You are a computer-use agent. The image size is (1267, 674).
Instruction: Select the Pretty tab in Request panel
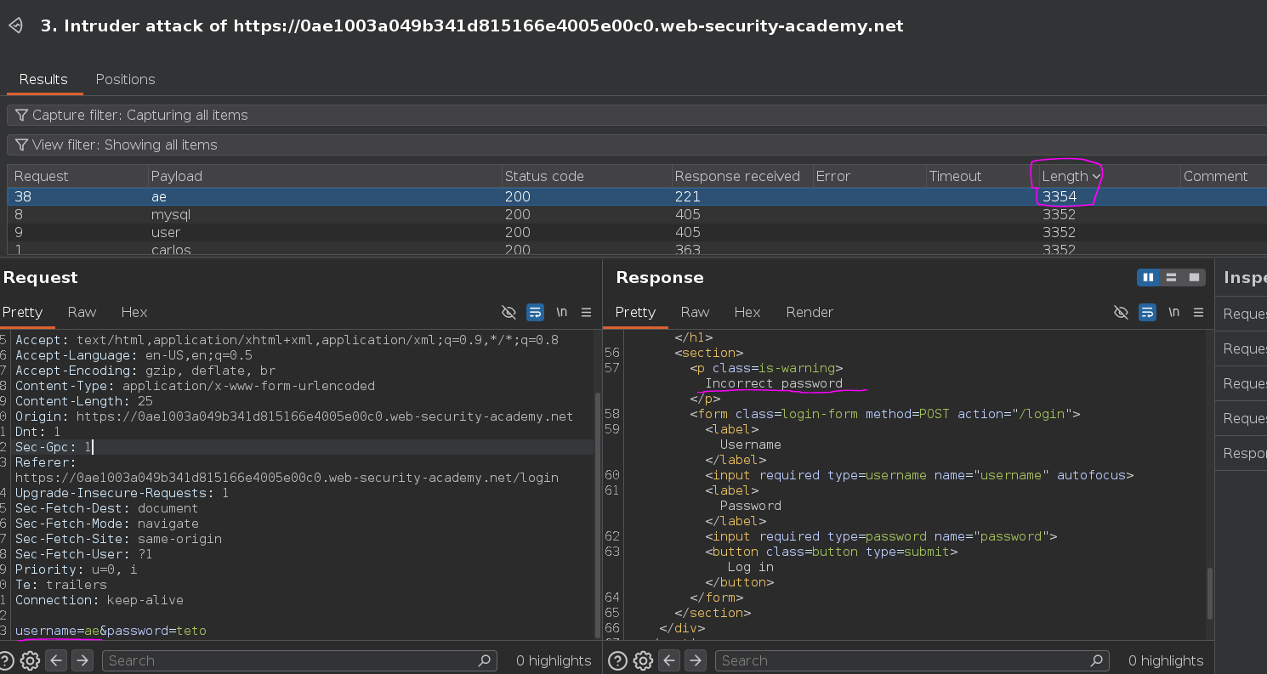pyautogui.click(x=23, y=312)
